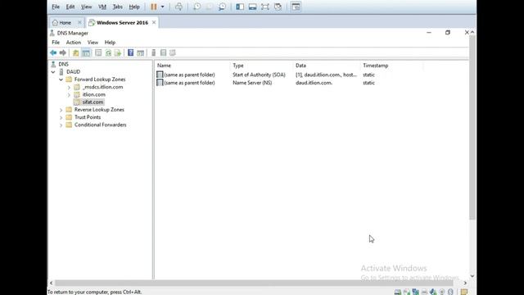This screenshot has height=295, width=524.
Task: Open DNS Manager View menu
Action: [93, 43]
